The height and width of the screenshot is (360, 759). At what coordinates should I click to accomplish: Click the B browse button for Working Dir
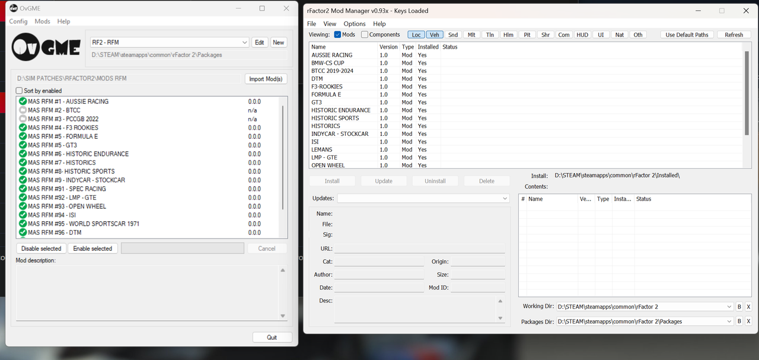click(739, 307)
